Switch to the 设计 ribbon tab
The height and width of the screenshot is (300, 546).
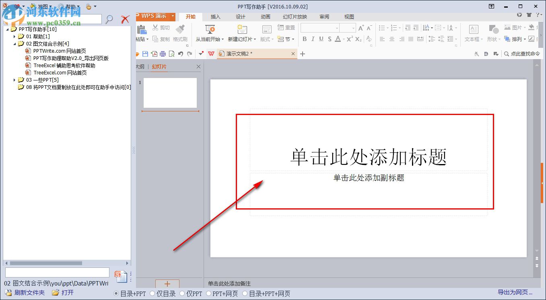click(x=241, y=16)
